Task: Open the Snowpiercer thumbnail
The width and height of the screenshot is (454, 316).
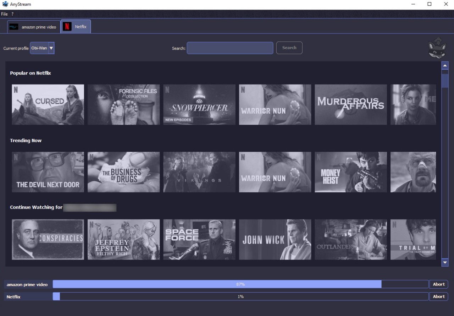Action: (x=199, y=105)
